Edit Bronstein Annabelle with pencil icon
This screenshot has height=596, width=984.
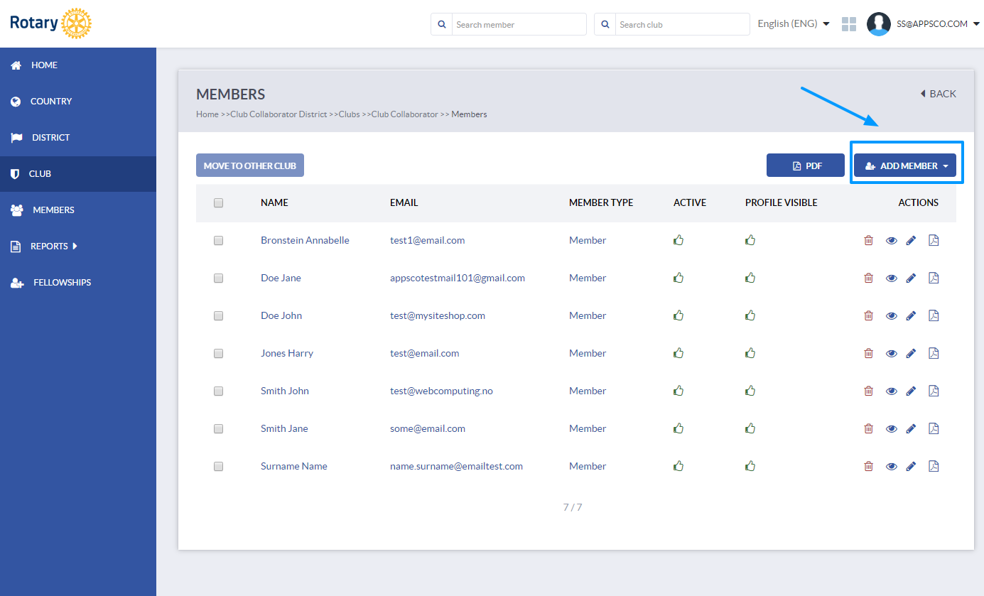[x=912, y=240]
